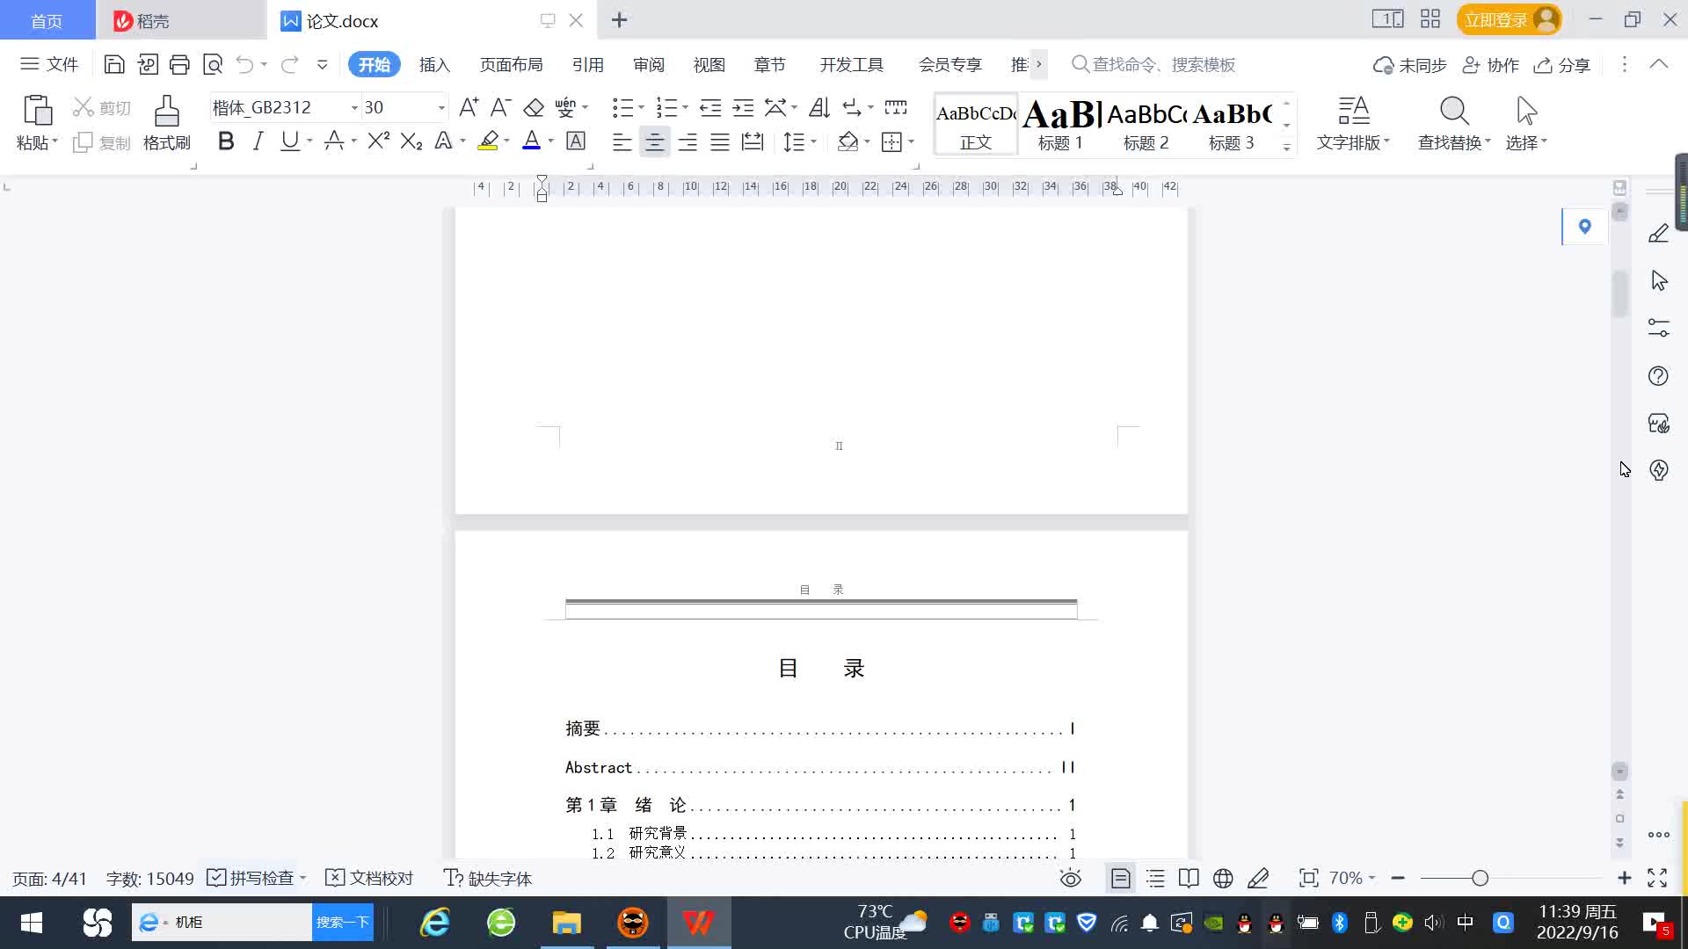
Task: Open the font name dropdown 楷体_GB2312
Action: tap(354, 108)
